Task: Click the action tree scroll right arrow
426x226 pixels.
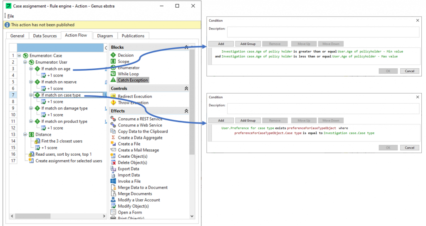Action: [104, 216]
